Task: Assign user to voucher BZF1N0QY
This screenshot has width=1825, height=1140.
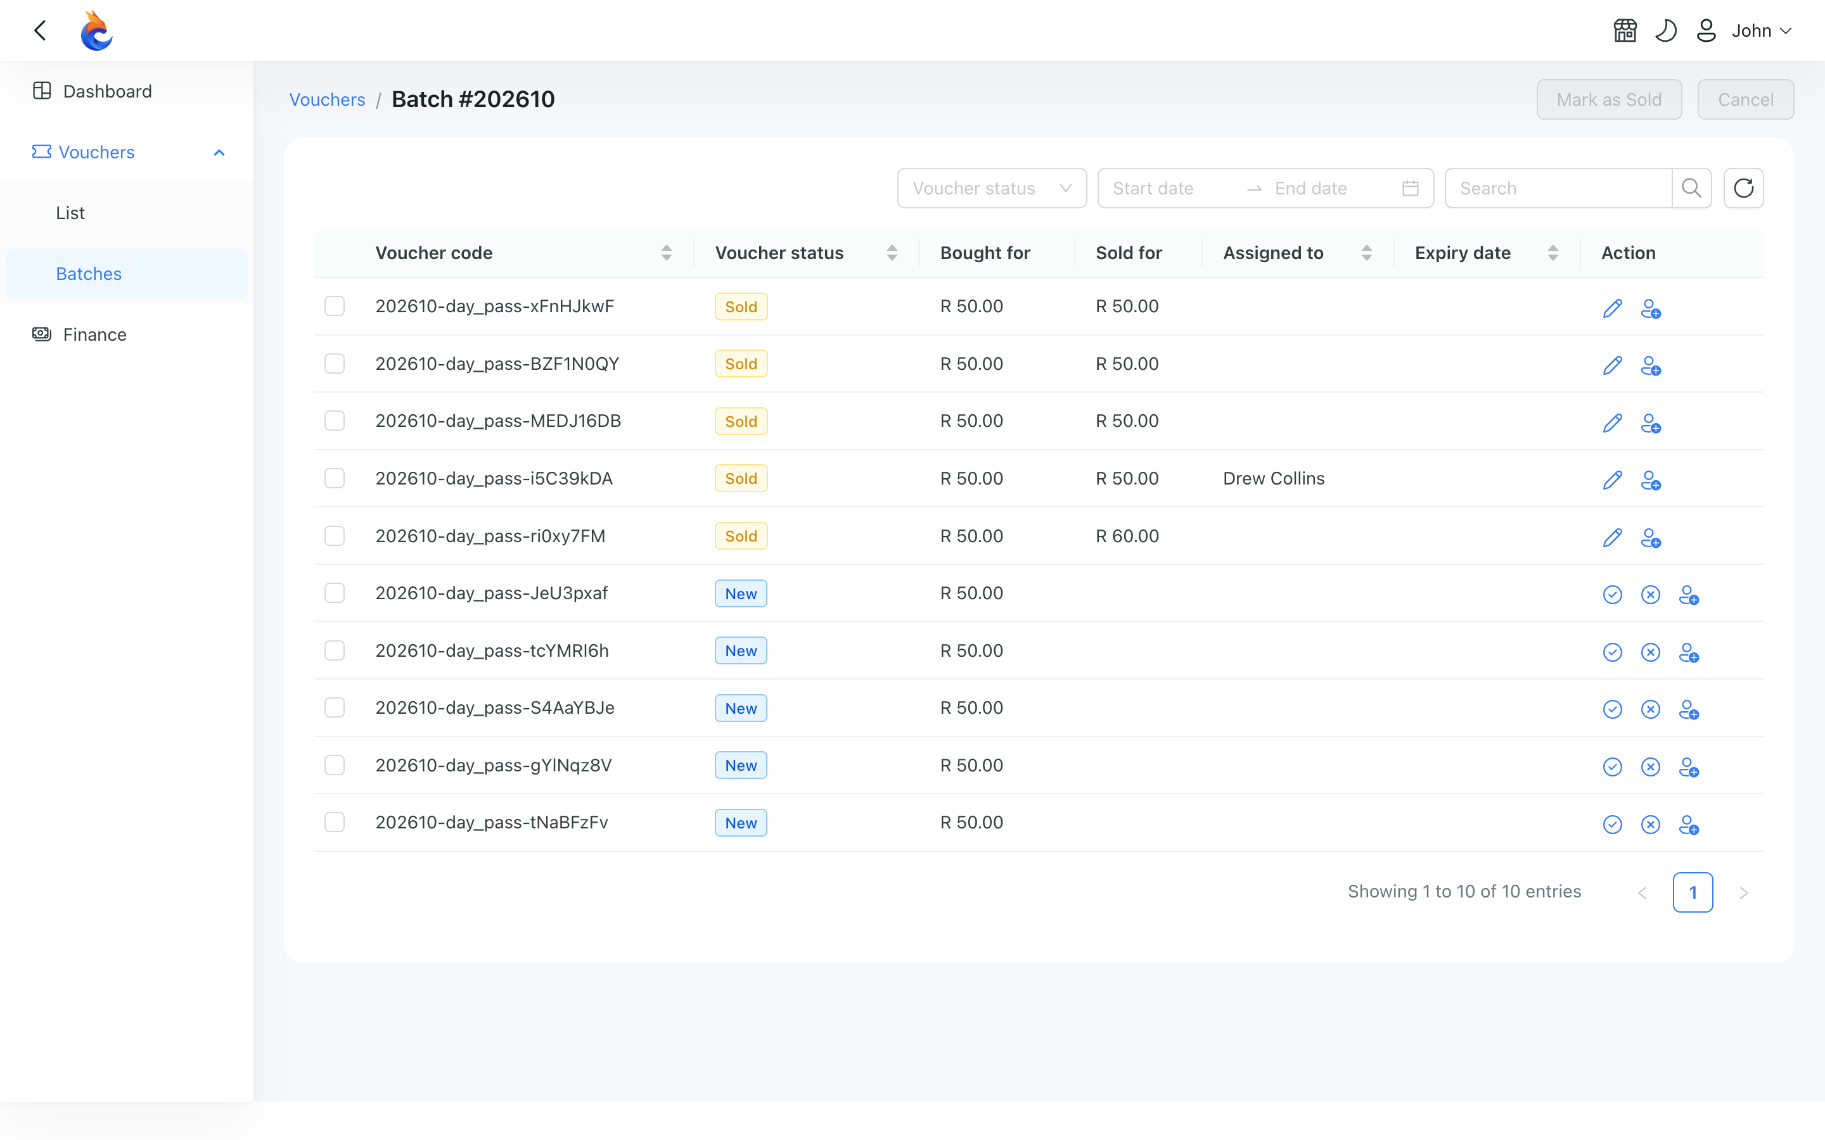Action: 1651,367
